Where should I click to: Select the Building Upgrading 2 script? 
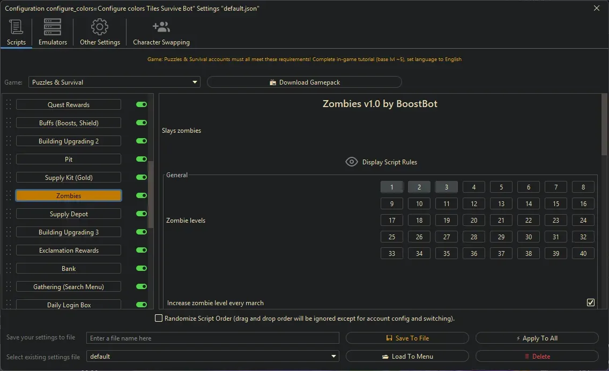pos(69,141)
